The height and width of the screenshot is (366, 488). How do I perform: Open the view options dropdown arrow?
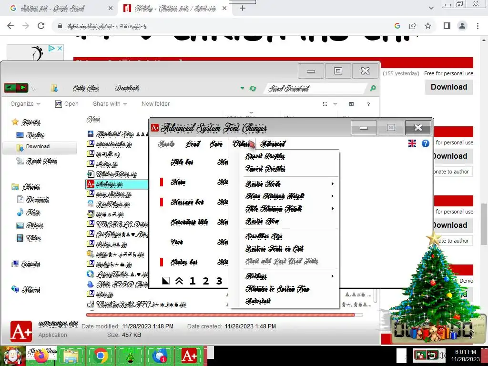coord(335,104)
